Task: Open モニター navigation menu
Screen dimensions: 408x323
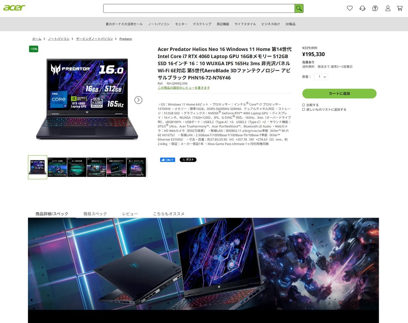Action: tap(181, 24)
